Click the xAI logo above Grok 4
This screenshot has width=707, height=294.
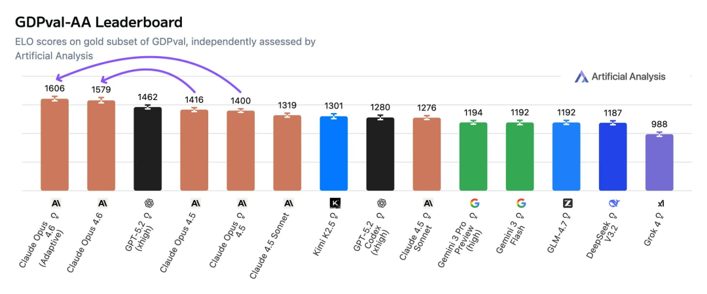tap(660, 204)
